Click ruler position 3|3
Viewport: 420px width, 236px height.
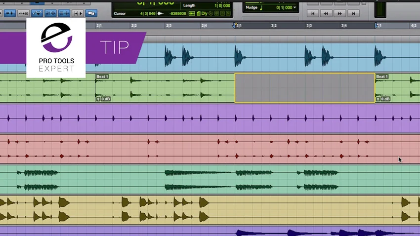pos(309,26)
